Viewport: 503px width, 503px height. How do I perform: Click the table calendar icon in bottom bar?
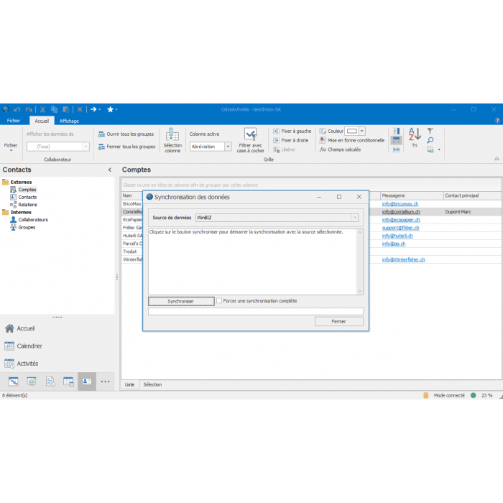point(68,382)
